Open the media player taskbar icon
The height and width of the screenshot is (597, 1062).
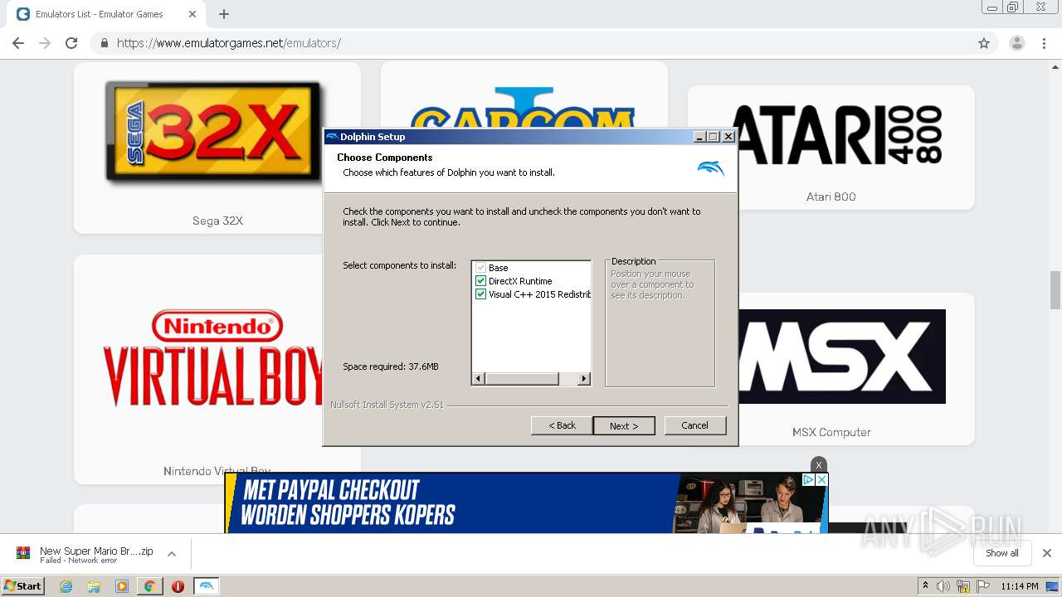click(122, 586)
